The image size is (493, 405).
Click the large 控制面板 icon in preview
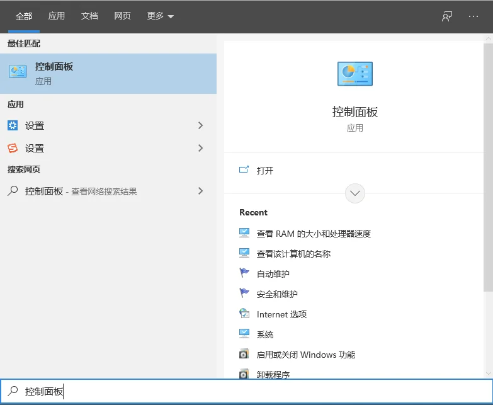354,74
